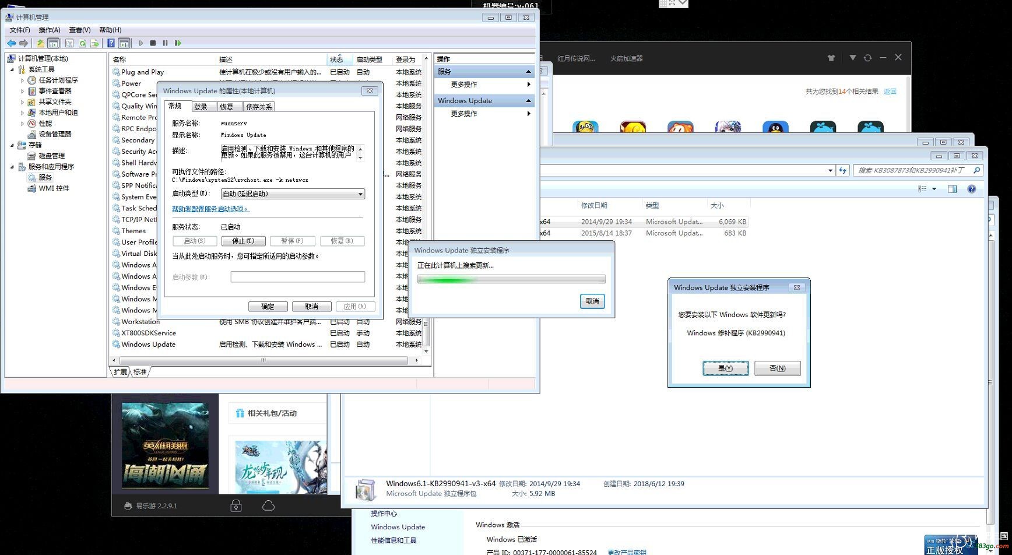Screen dimensions: 1012x555
Task: Click the address bar refresh button in Explorer
Action: 842,170
